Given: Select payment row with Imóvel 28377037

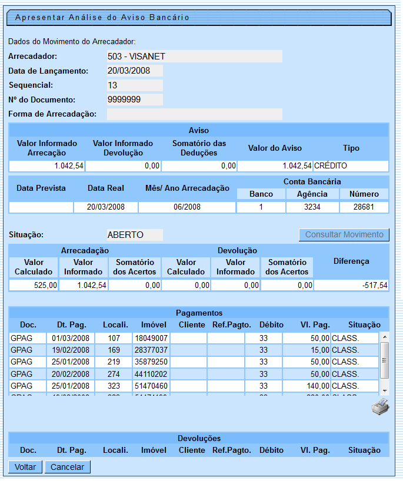Looking at the screenshot, I should coord(151,350).
